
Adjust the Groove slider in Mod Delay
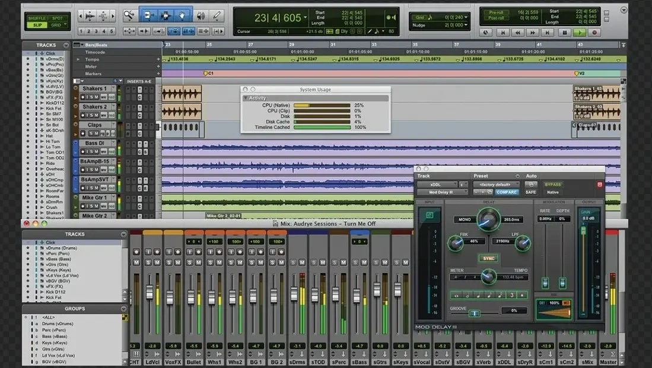click(x=474, y=313)
